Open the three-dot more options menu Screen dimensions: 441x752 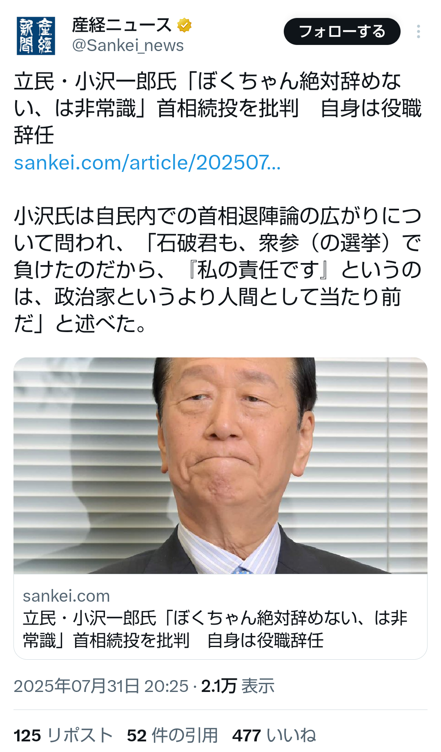[x=419, y=31]
